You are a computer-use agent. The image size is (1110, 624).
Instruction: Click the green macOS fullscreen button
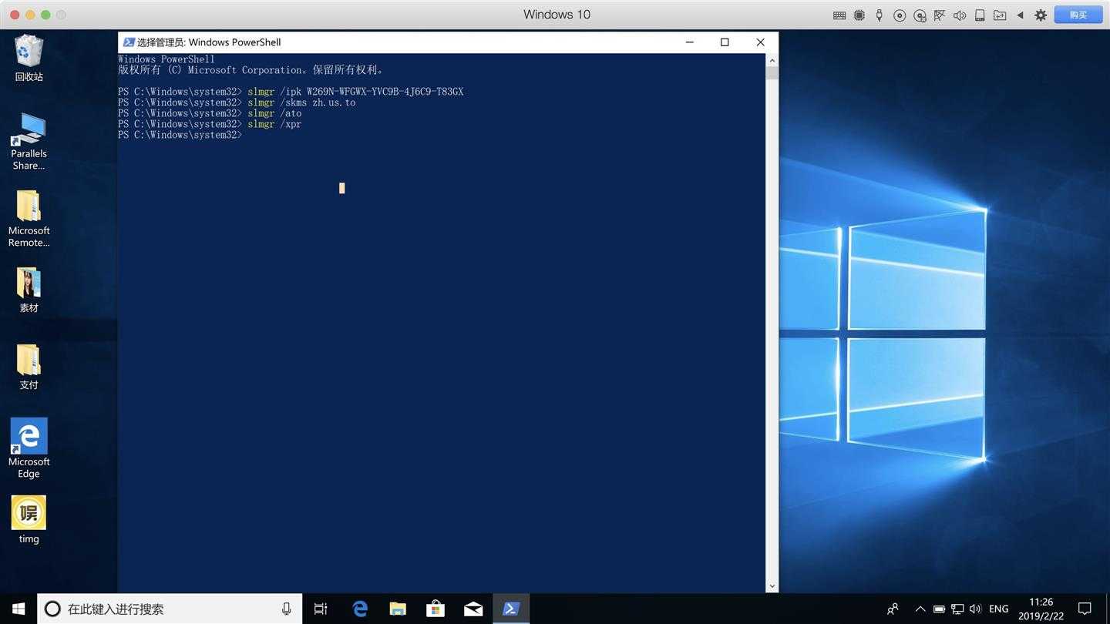click(x=45, y=15)
